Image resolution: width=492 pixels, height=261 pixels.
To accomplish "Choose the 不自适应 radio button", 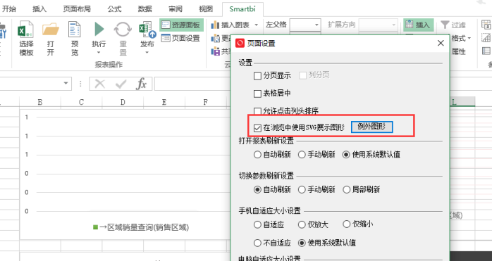I will click(x=257, y=243).
